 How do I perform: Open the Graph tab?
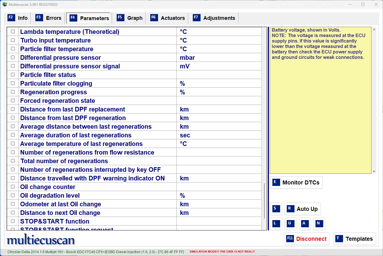(130, 18)
